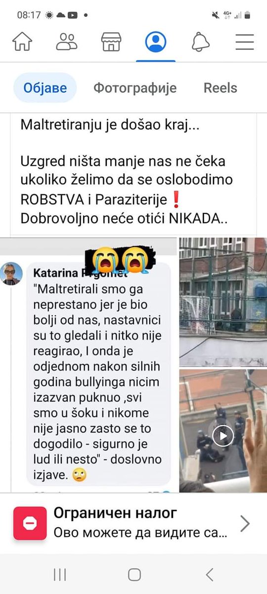Tap the Profile icon in navigation bar

pos(156,42)
